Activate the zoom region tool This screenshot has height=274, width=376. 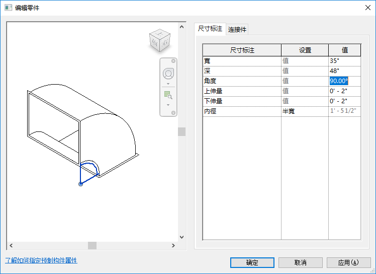click(x=168, y=95)
